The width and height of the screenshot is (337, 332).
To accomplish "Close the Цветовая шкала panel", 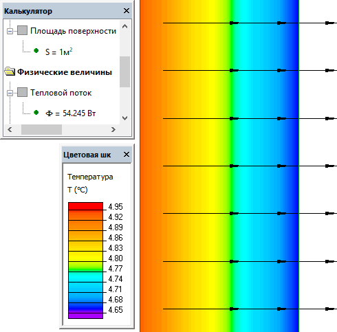I will [127, 155].
